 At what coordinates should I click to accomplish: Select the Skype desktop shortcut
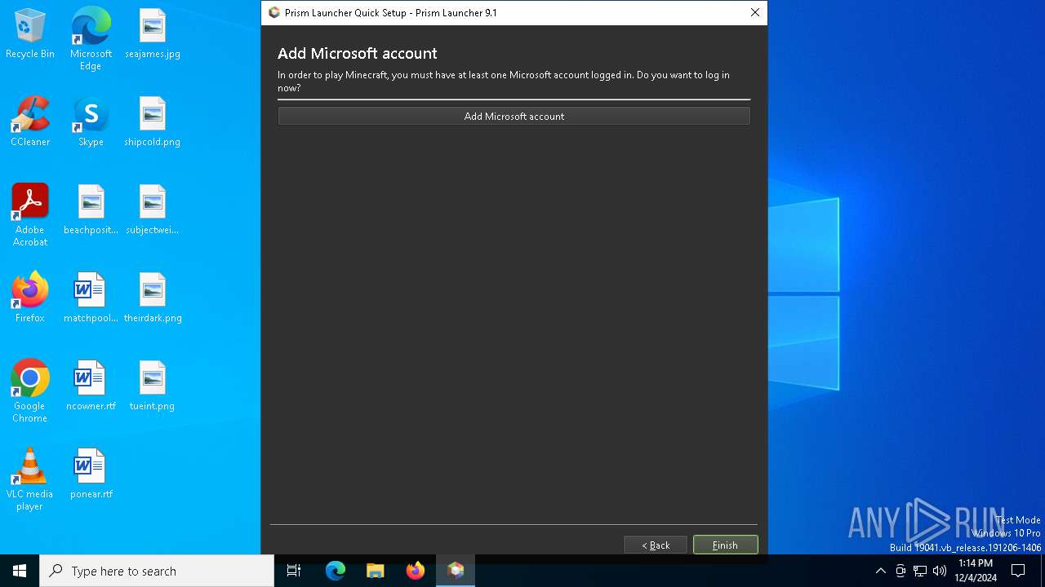[x=91, y=122]
